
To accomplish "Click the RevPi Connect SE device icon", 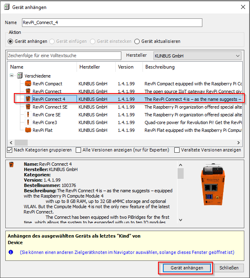I will click(x=28, y=107).
